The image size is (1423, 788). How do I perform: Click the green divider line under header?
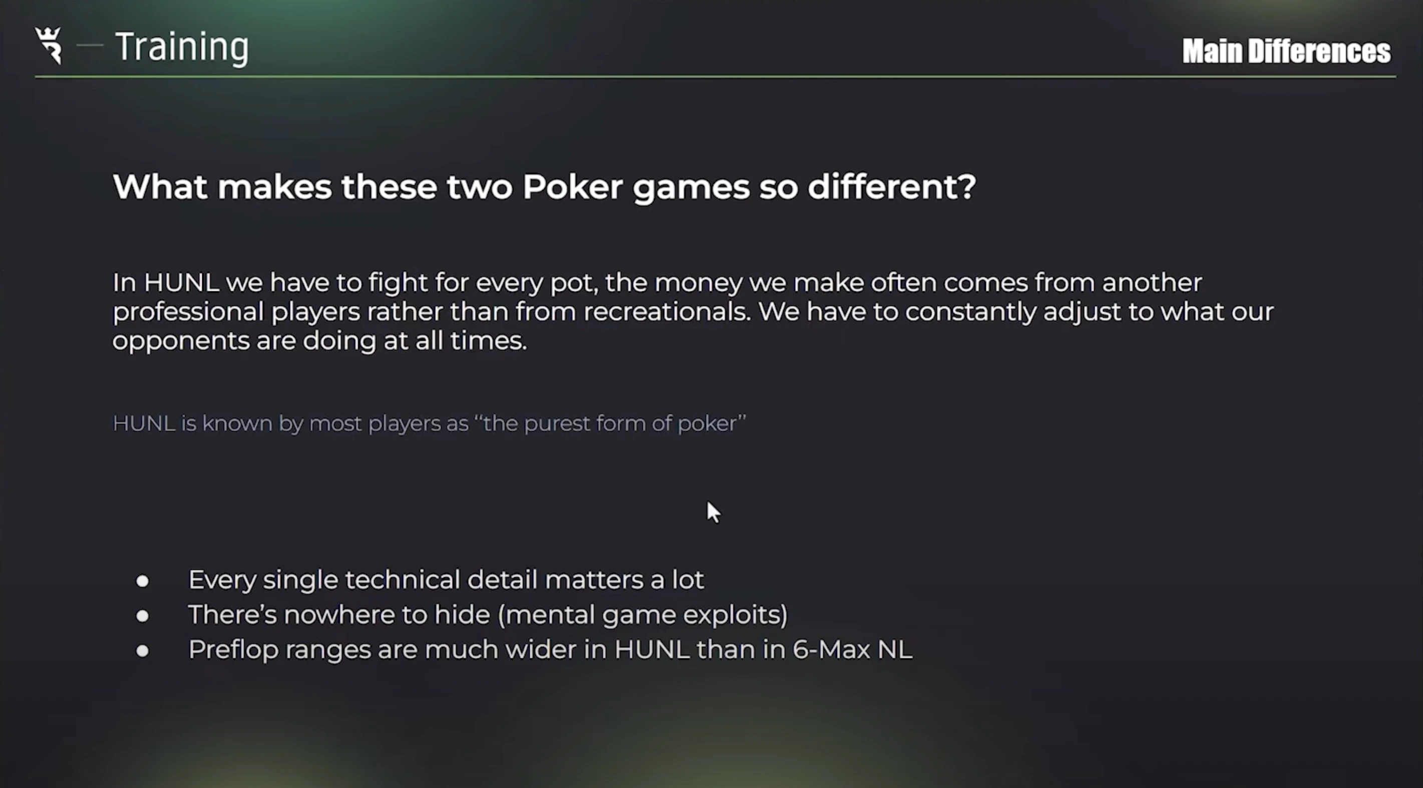click(x=715, y=77)
